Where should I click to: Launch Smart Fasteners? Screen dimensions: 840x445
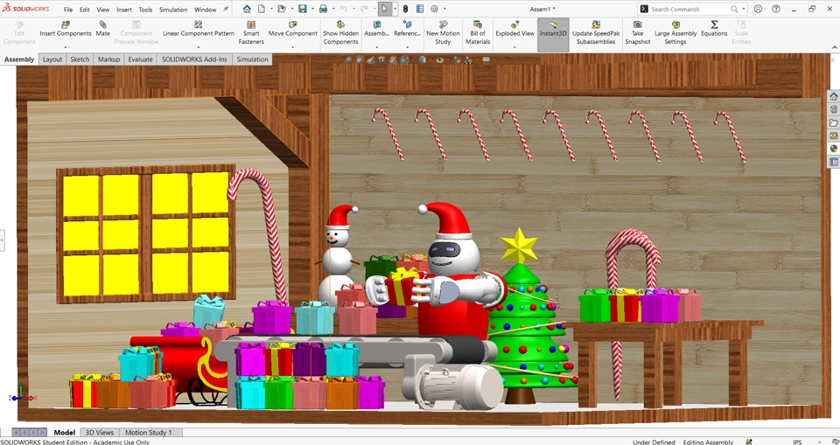[x=251, y=33]
